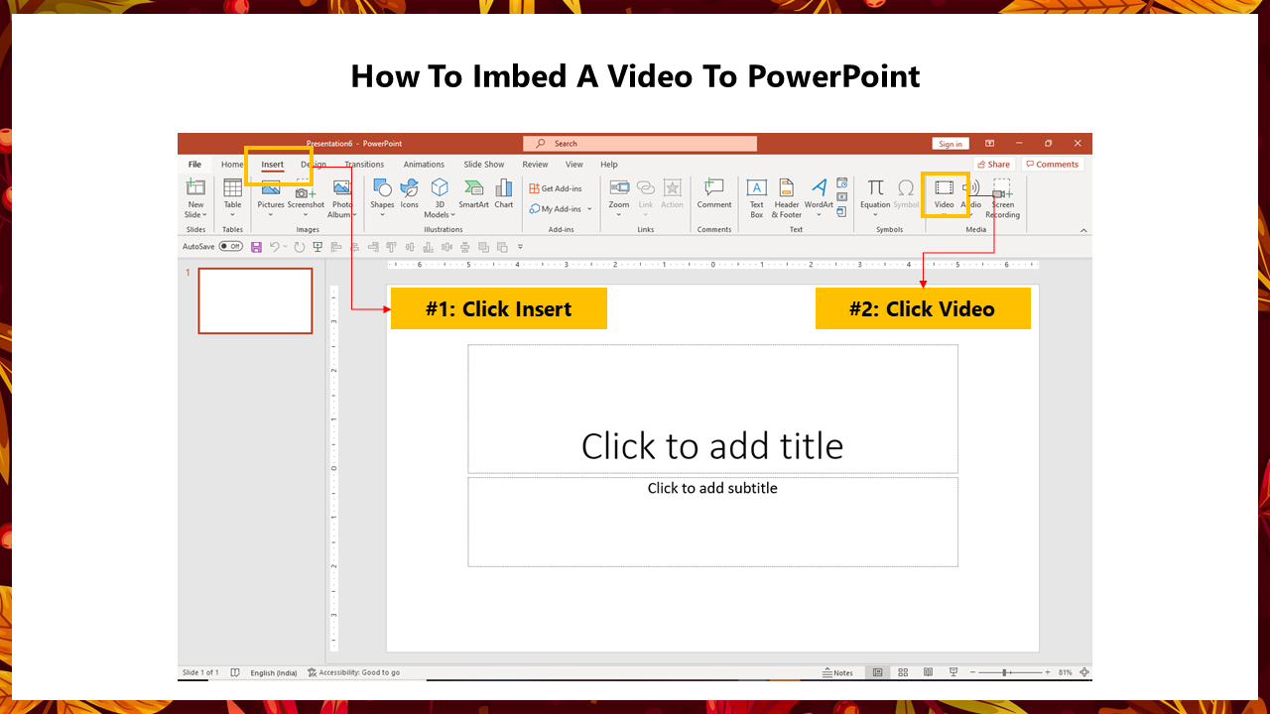Toggle the Notes pane in status bar
This screenshot has width=1270, height=714.
[x=837, y=672]
